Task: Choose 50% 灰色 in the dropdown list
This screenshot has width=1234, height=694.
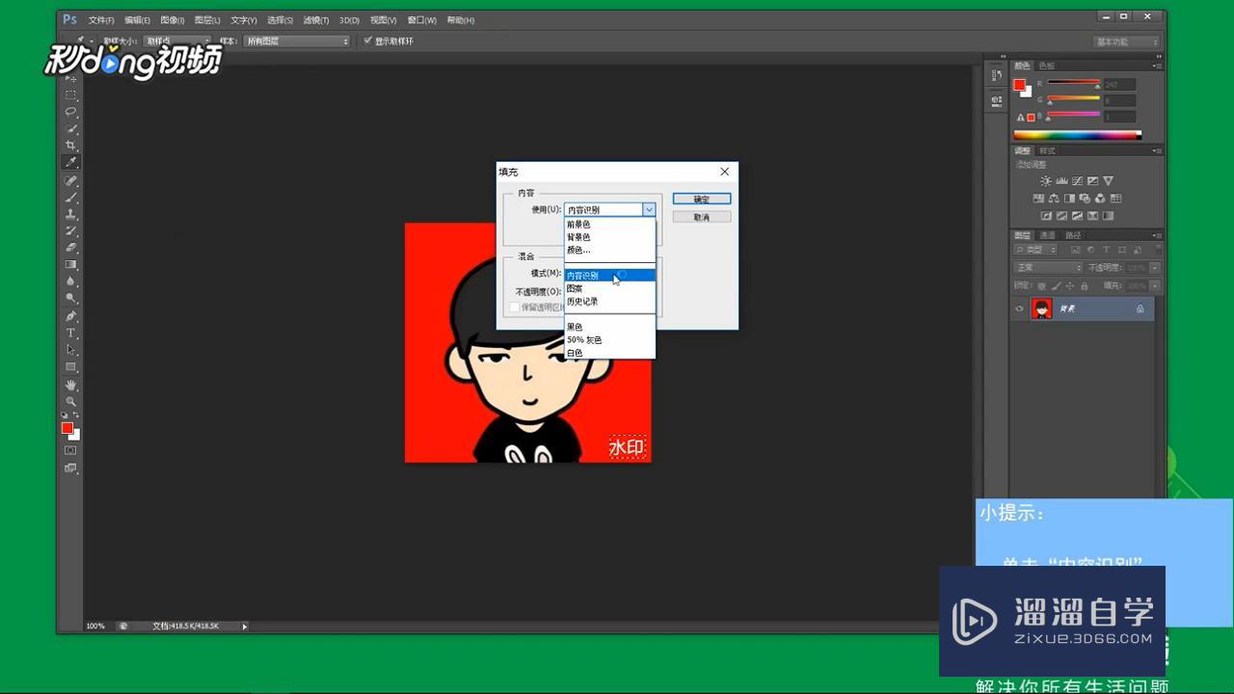Action: [x=609, y=340]
